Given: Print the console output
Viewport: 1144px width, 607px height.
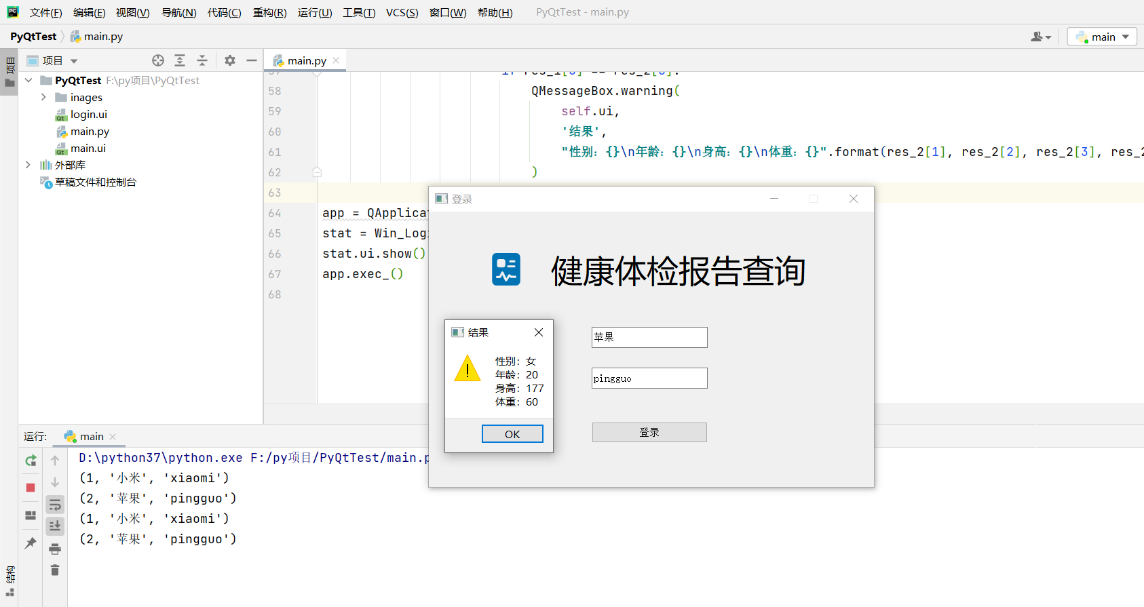Looking at the screenshot, I should click(x=55, y=549).
